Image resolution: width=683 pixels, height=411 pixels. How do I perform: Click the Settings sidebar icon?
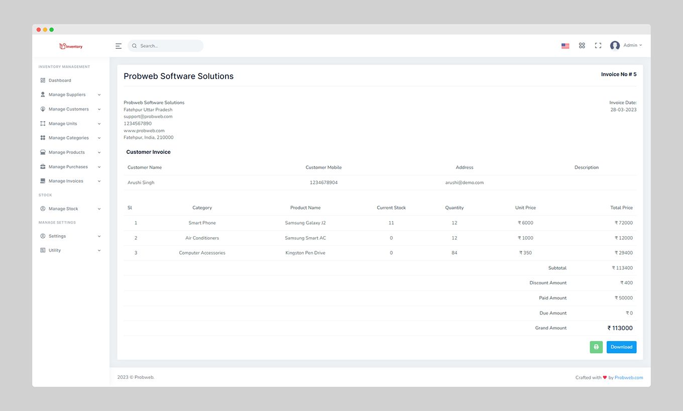pyautogui.click(x=43, y=236)
